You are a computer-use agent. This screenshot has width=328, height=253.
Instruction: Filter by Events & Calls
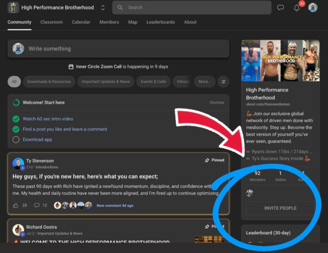coord(154,81)
